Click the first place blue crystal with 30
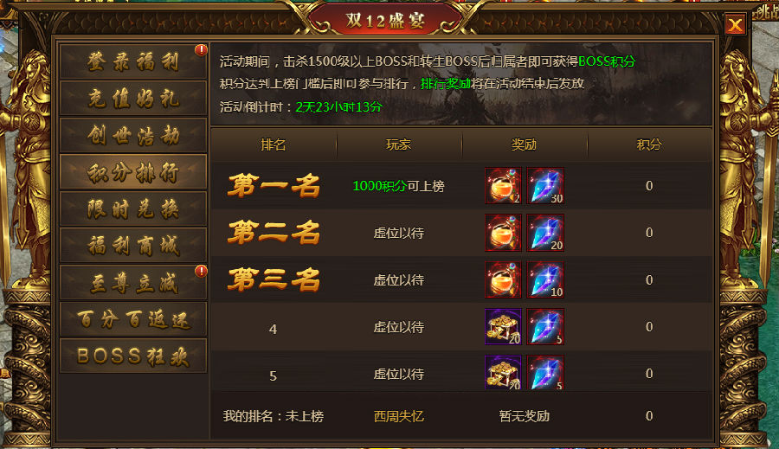The height and width of the screenshot is (449, 779). [x=545, y=186]
